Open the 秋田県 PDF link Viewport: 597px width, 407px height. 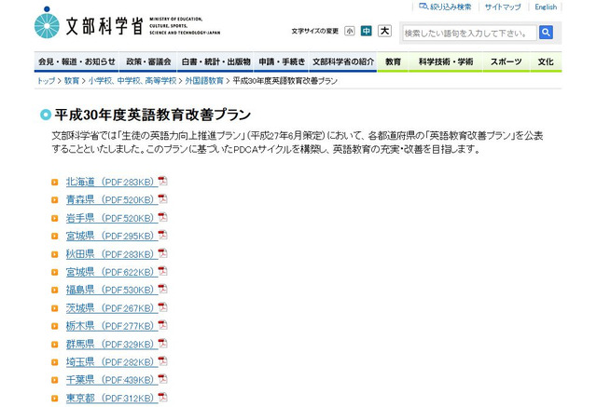pyautogui.click(x=112, y=254)
